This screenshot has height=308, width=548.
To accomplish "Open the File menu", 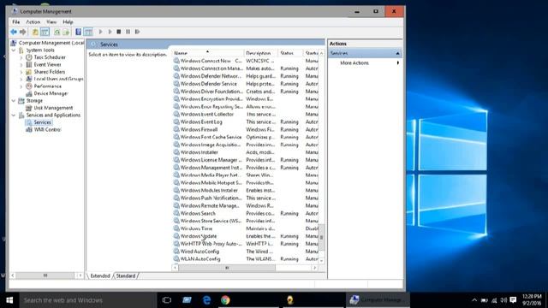I will [x=16, y=21].
